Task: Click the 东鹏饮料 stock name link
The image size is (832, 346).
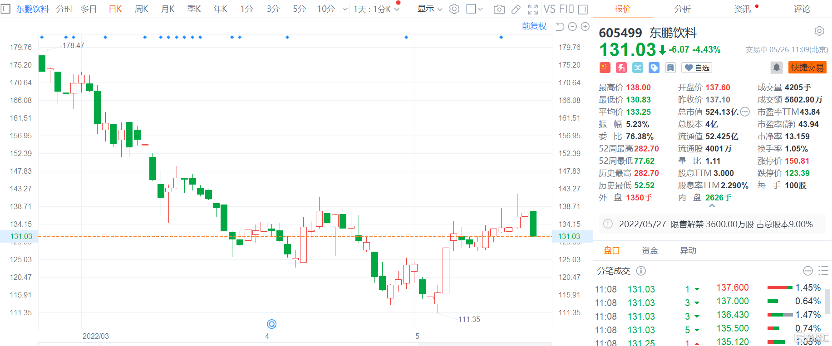Action: click(33, 9)
